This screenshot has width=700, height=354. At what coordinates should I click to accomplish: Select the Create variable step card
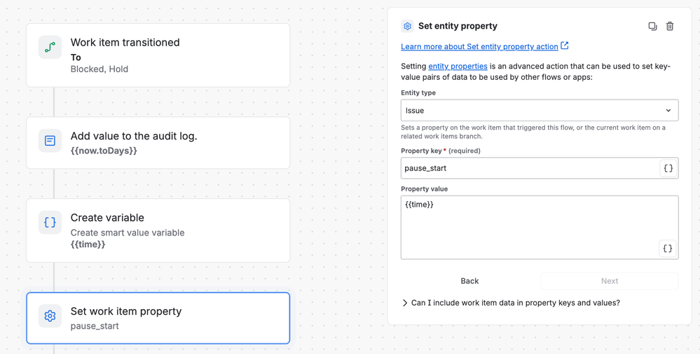pyautogui.click(x=158, y=231)
